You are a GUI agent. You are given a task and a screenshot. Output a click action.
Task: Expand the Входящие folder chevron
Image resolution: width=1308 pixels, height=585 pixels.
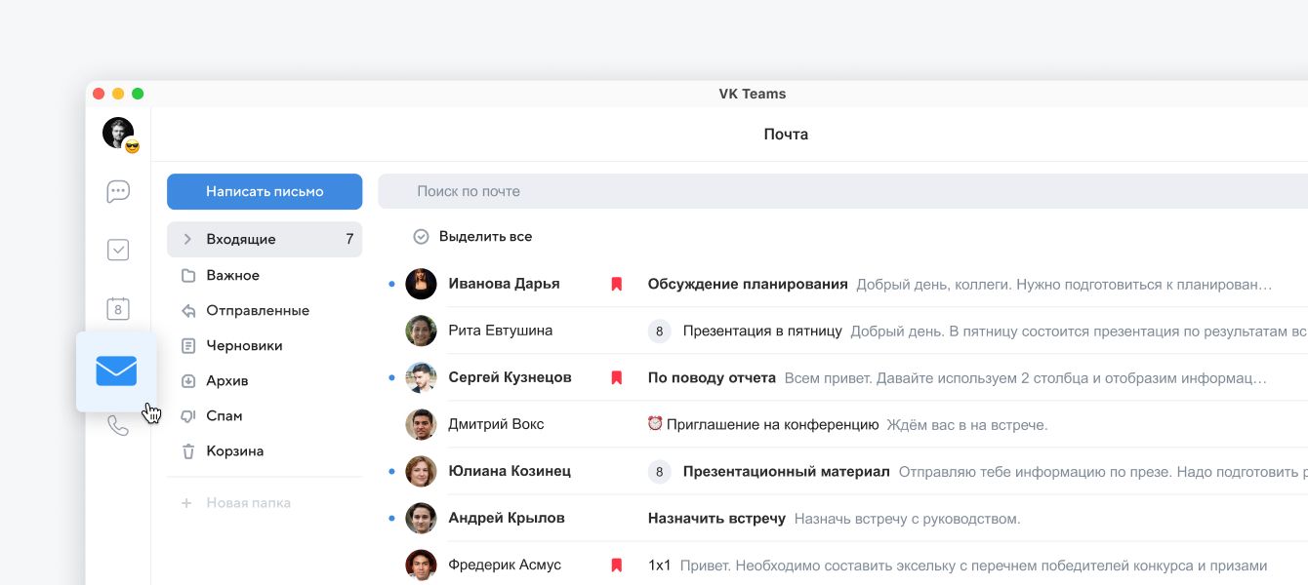point(187,239)
